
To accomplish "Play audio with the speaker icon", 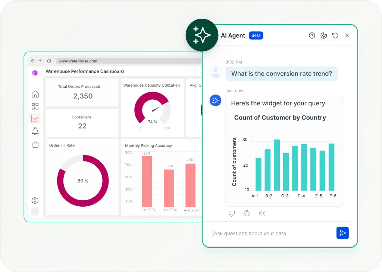I will coord(262,213).
